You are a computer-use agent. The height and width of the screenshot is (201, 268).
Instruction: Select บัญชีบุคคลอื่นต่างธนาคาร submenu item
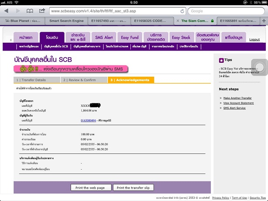(87, 47)
